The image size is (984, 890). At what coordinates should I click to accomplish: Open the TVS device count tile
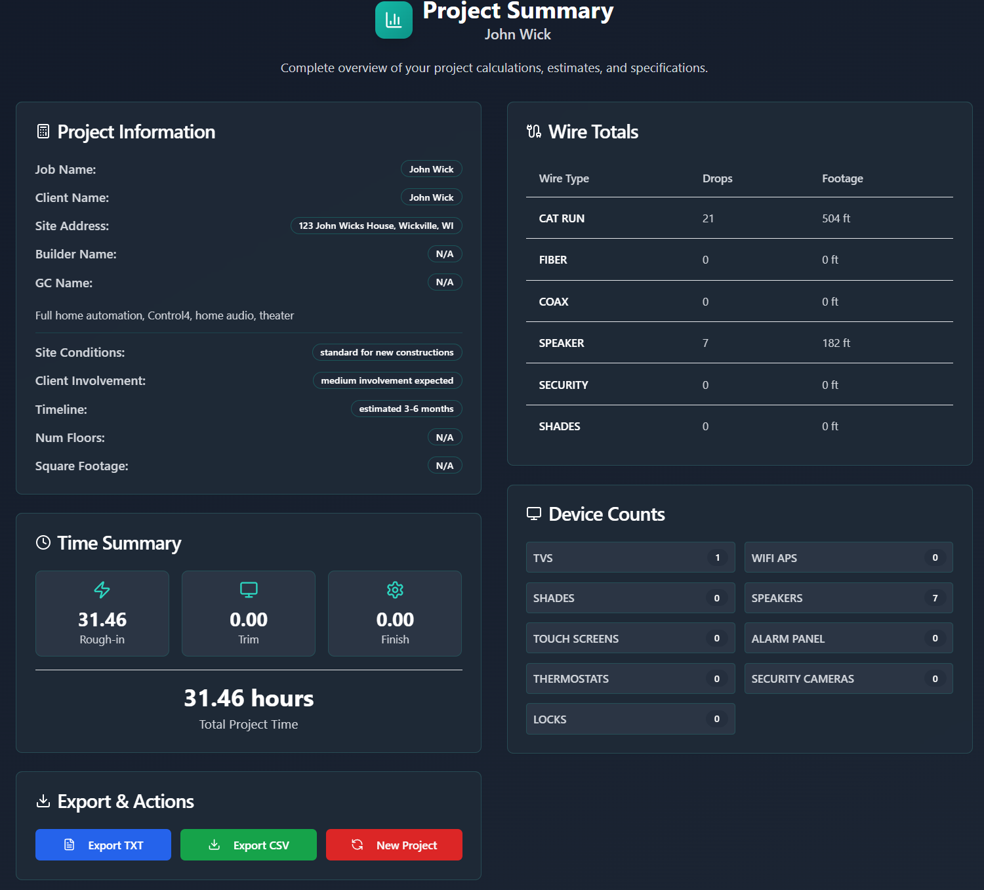click(630, 557)
